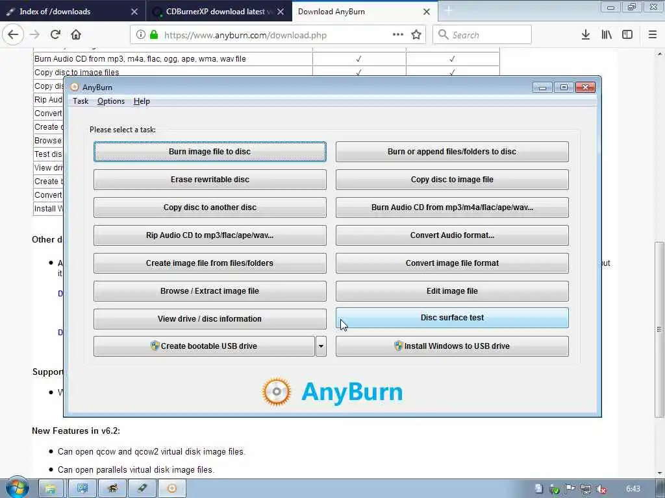This screenshot has width=665, height=498.
Task: Reload the current page
Action: click(x=55, y=35)
